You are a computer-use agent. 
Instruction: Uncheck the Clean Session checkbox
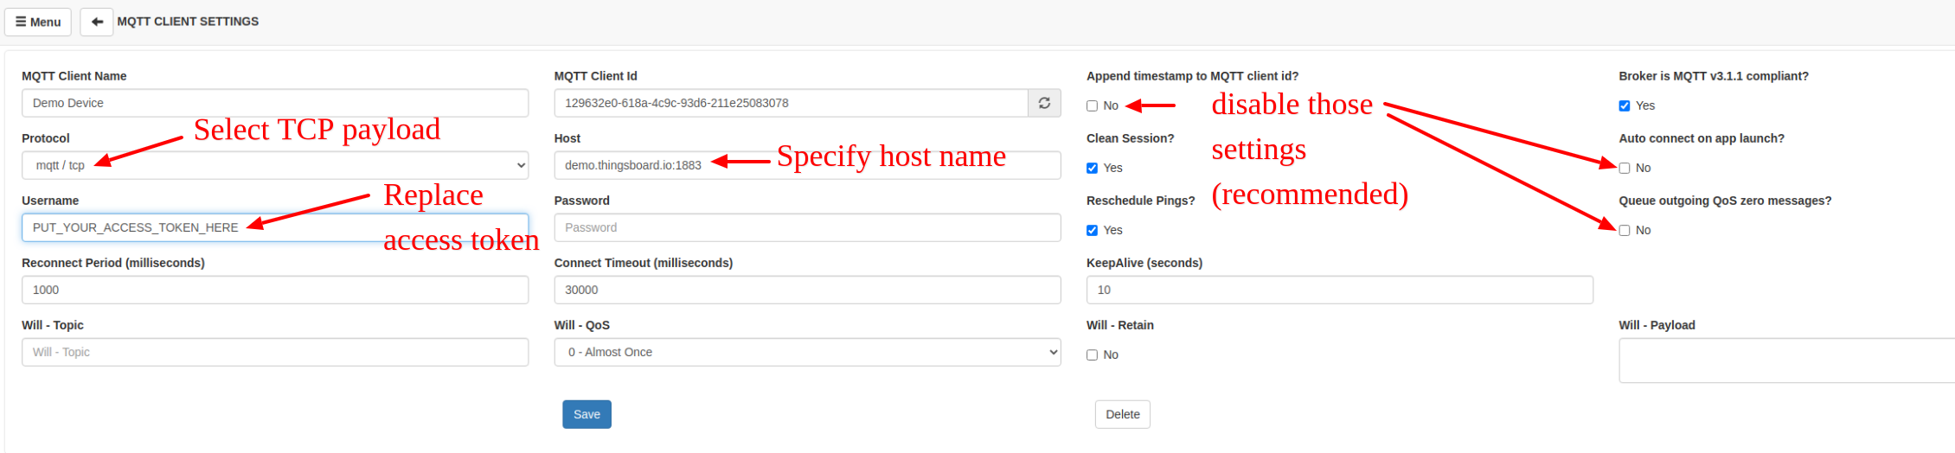point(1092,169)
